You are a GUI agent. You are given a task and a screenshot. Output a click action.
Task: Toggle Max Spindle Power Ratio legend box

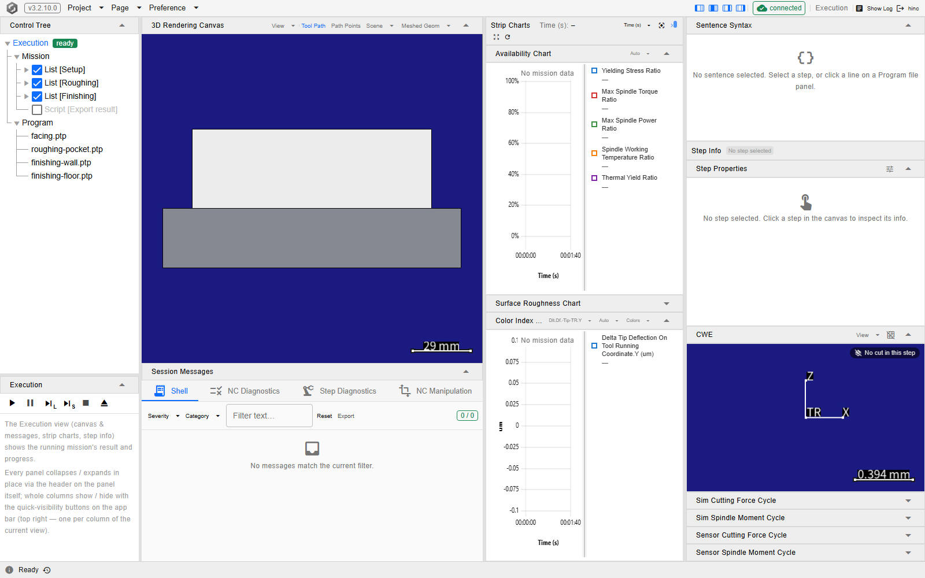click(594, 124)
